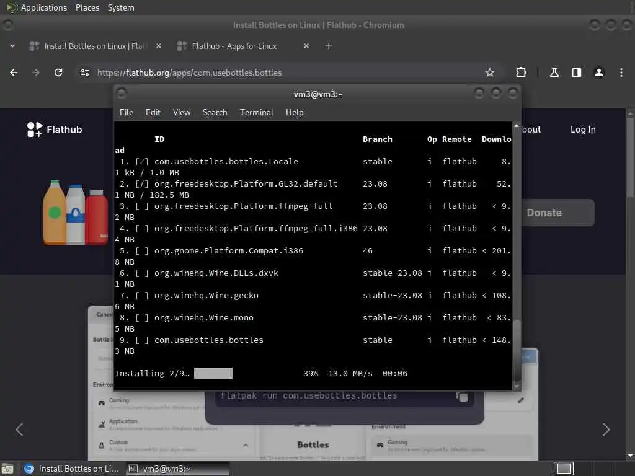Bookmark this page with the star icon
The width and height of the screenshot is (635, 476).
pyautogui.click(x=490, y=73)
